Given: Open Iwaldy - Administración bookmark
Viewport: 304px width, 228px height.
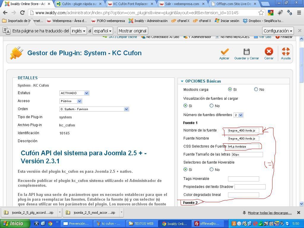Looking at the screenshot, I should [x=148, y=21].
